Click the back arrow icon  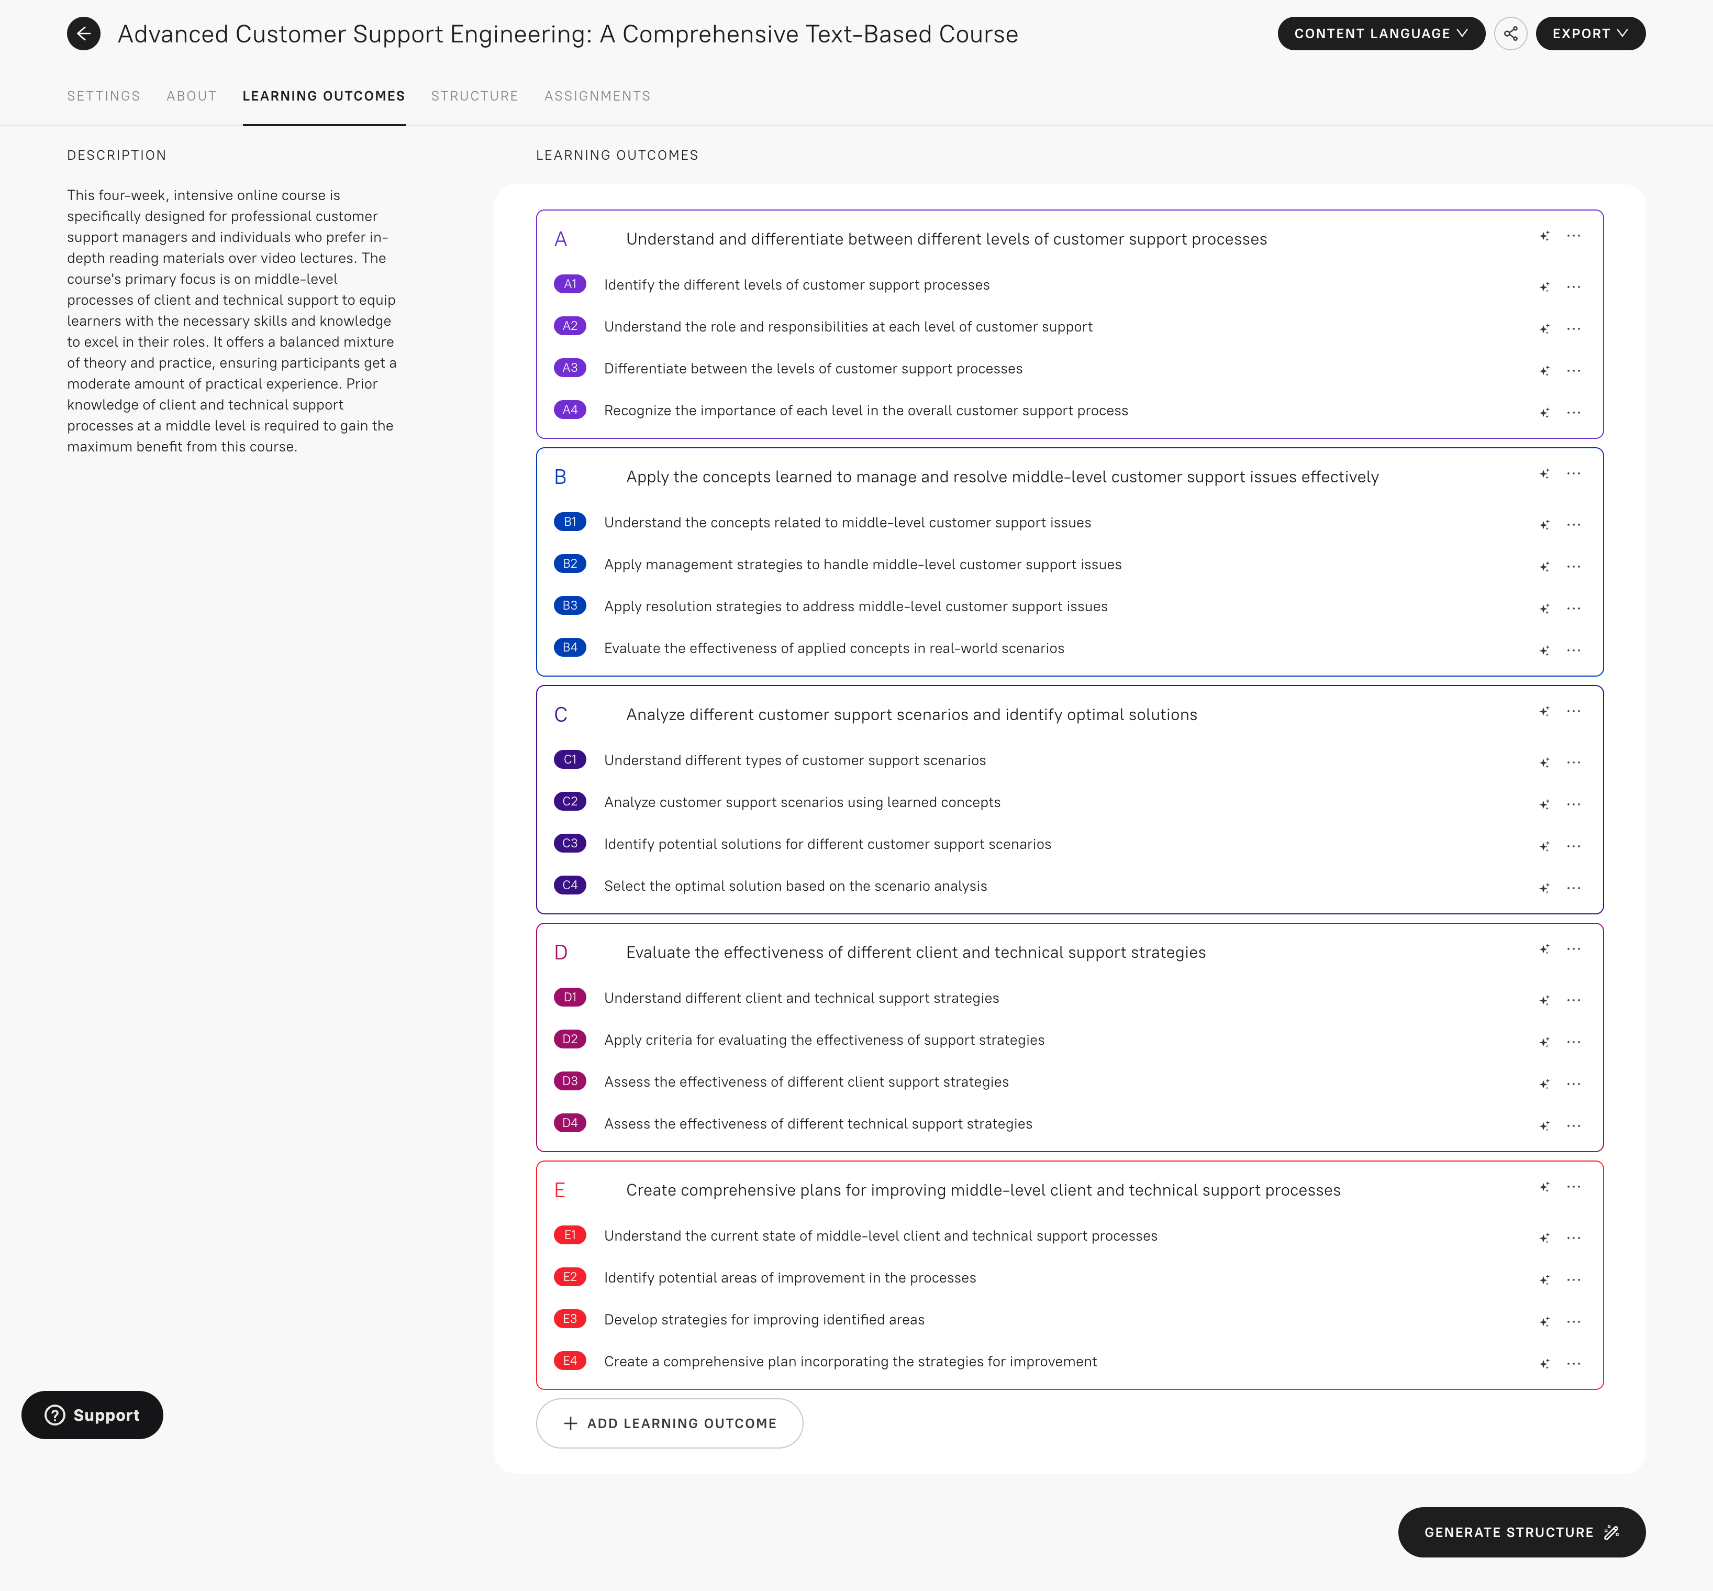83,34
